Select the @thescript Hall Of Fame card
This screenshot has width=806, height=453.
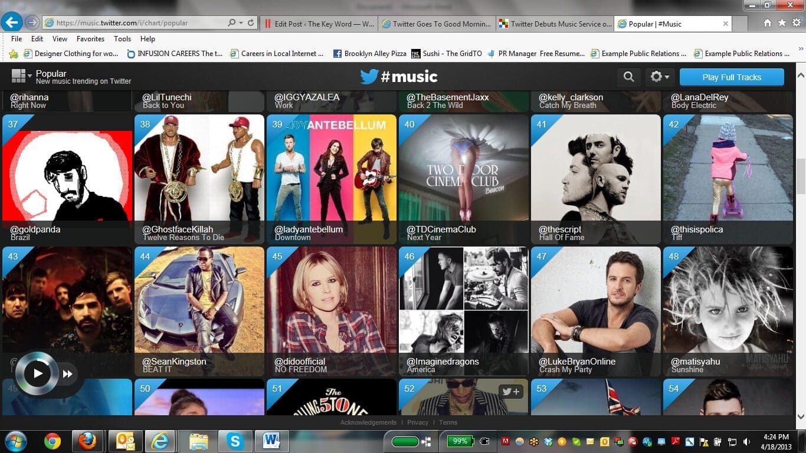[x=596, y=179]
